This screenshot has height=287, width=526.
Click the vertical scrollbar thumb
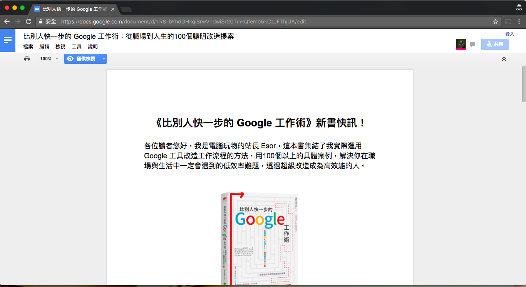click(x=524, y=84)
